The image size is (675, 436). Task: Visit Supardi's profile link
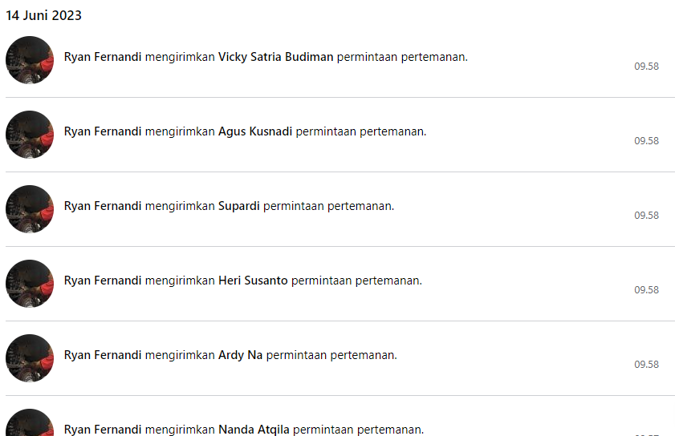[239, 206]
